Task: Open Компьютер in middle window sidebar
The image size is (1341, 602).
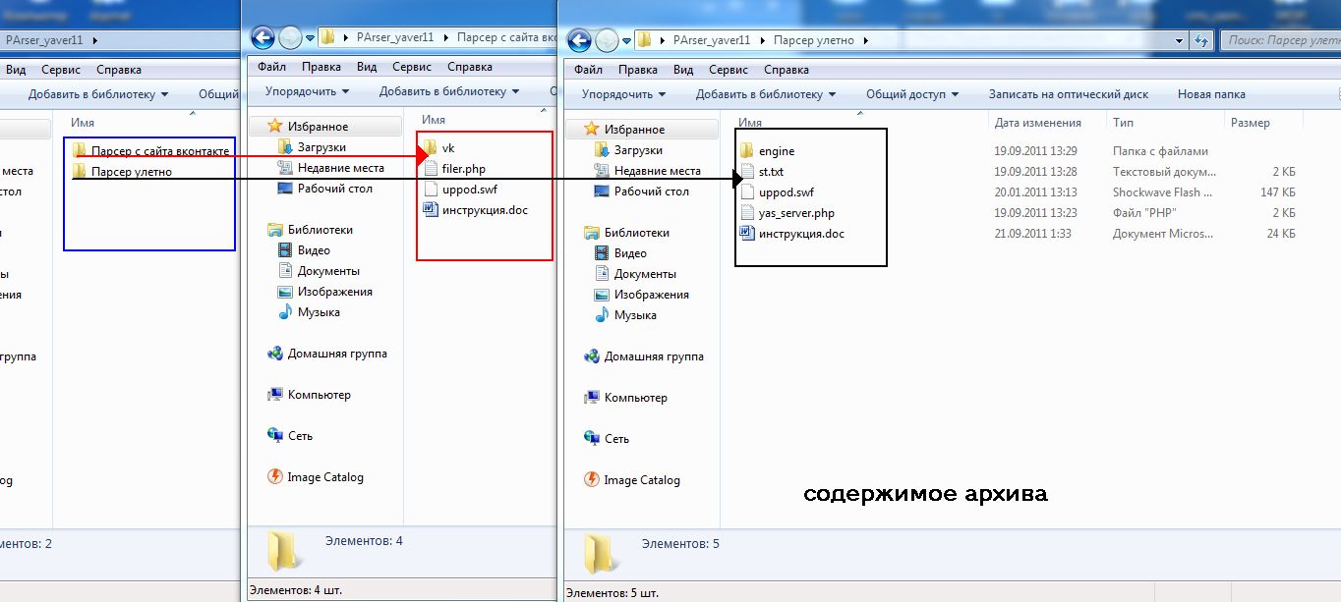Action: point(309,395)
